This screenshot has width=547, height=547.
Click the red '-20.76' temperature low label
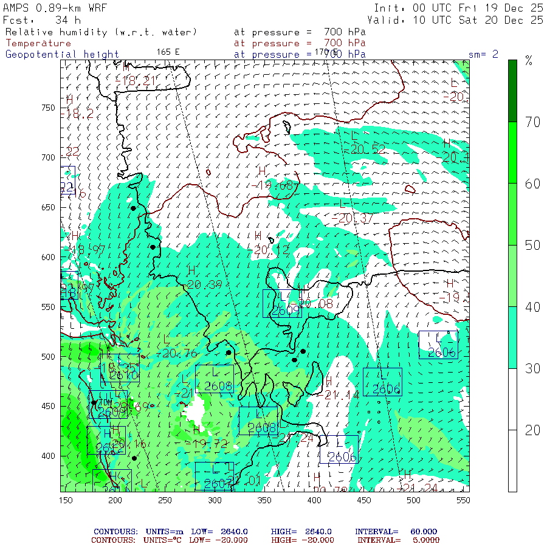click(x=177, y=353)
